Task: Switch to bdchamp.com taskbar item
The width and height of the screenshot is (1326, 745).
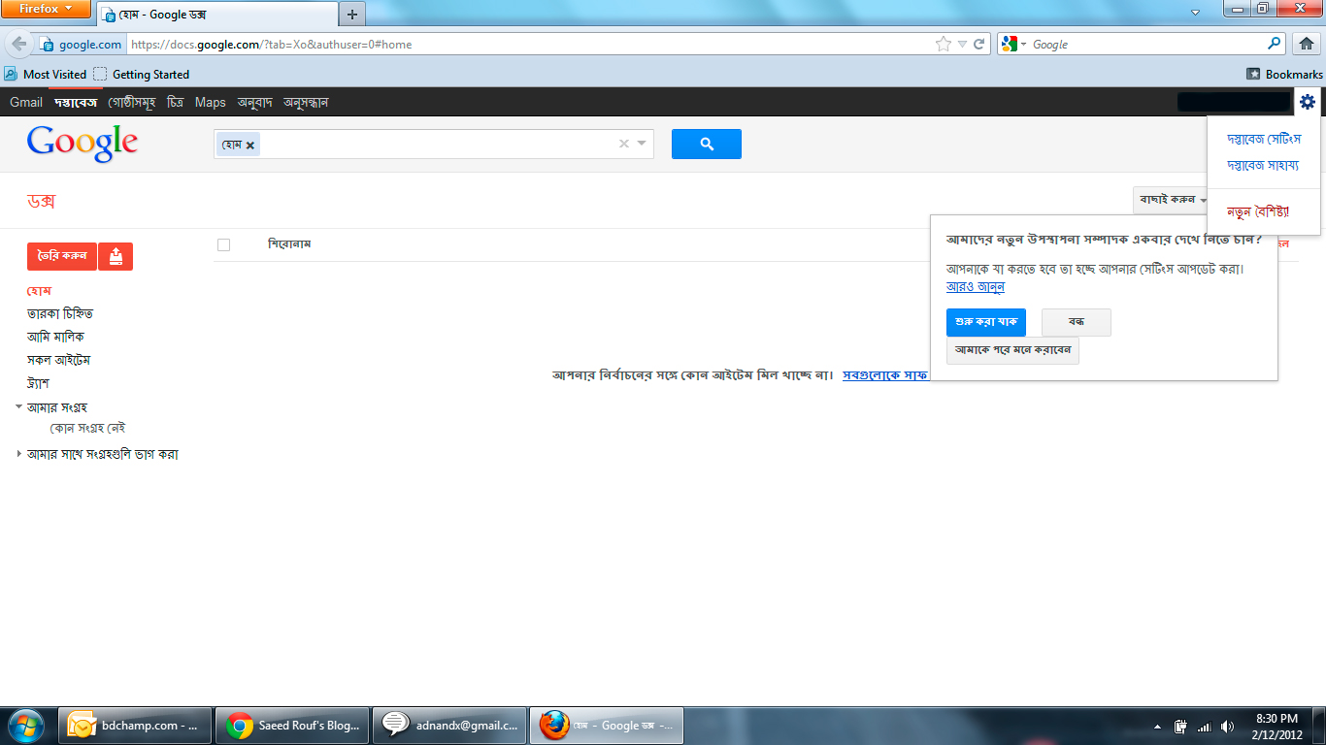Action: click(x=136, y=725)
